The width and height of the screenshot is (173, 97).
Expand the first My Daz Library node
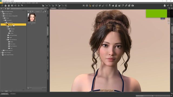tap(2, 14)
